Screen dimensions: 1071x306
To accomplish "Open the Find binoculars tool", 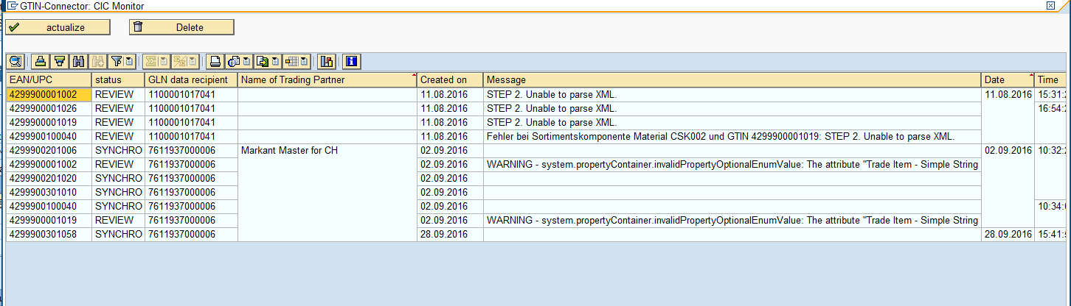I will tap(79, 61).
